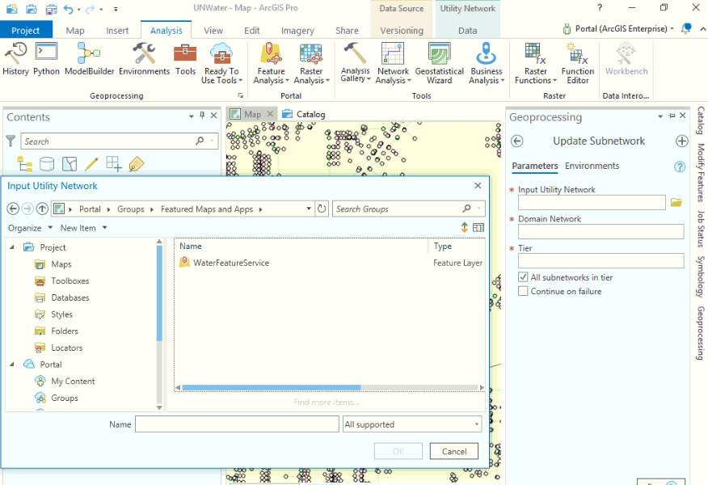Image resolution: width=708 pixels, height=485 pixels.
Task: Open the New Item dropdown
Action: 83,228
